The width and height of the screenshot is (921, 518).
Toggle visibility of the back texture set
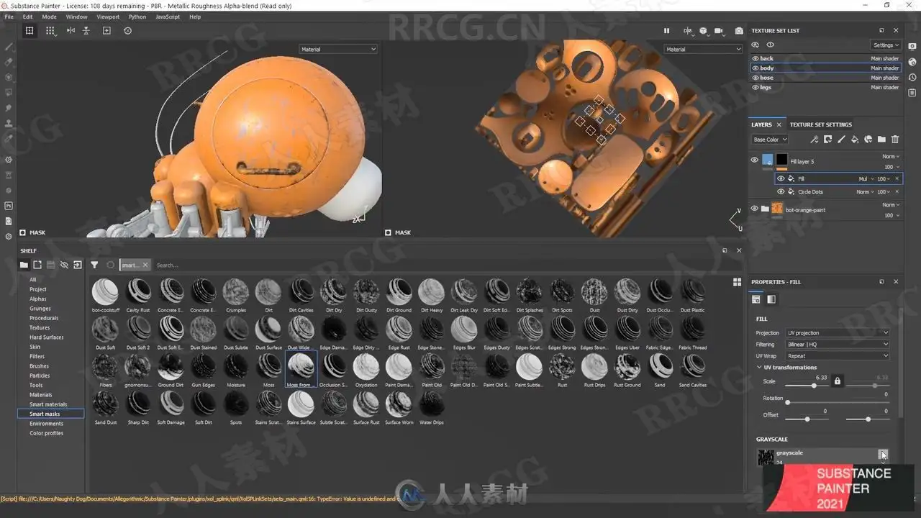click(x=756, y=58)
